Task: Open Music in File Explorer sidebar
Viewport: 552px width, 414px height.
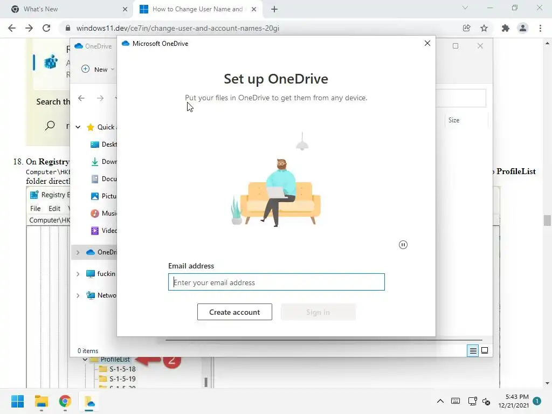Action: [103, 213]
